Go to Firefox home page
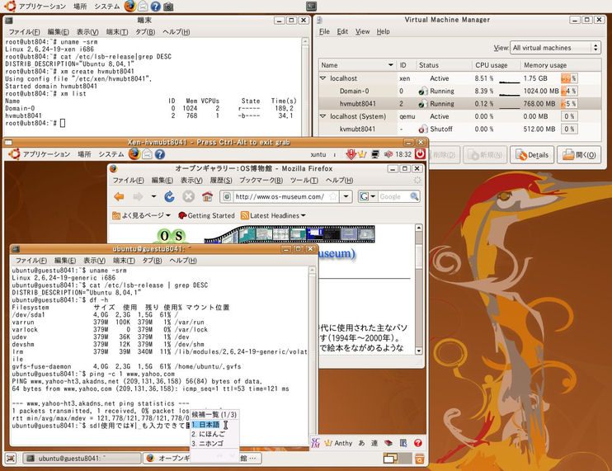 tap(207, 196)
